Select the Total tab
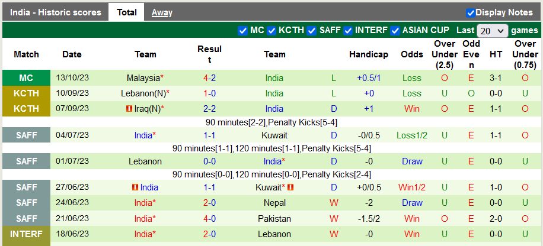 coord(127,12)
